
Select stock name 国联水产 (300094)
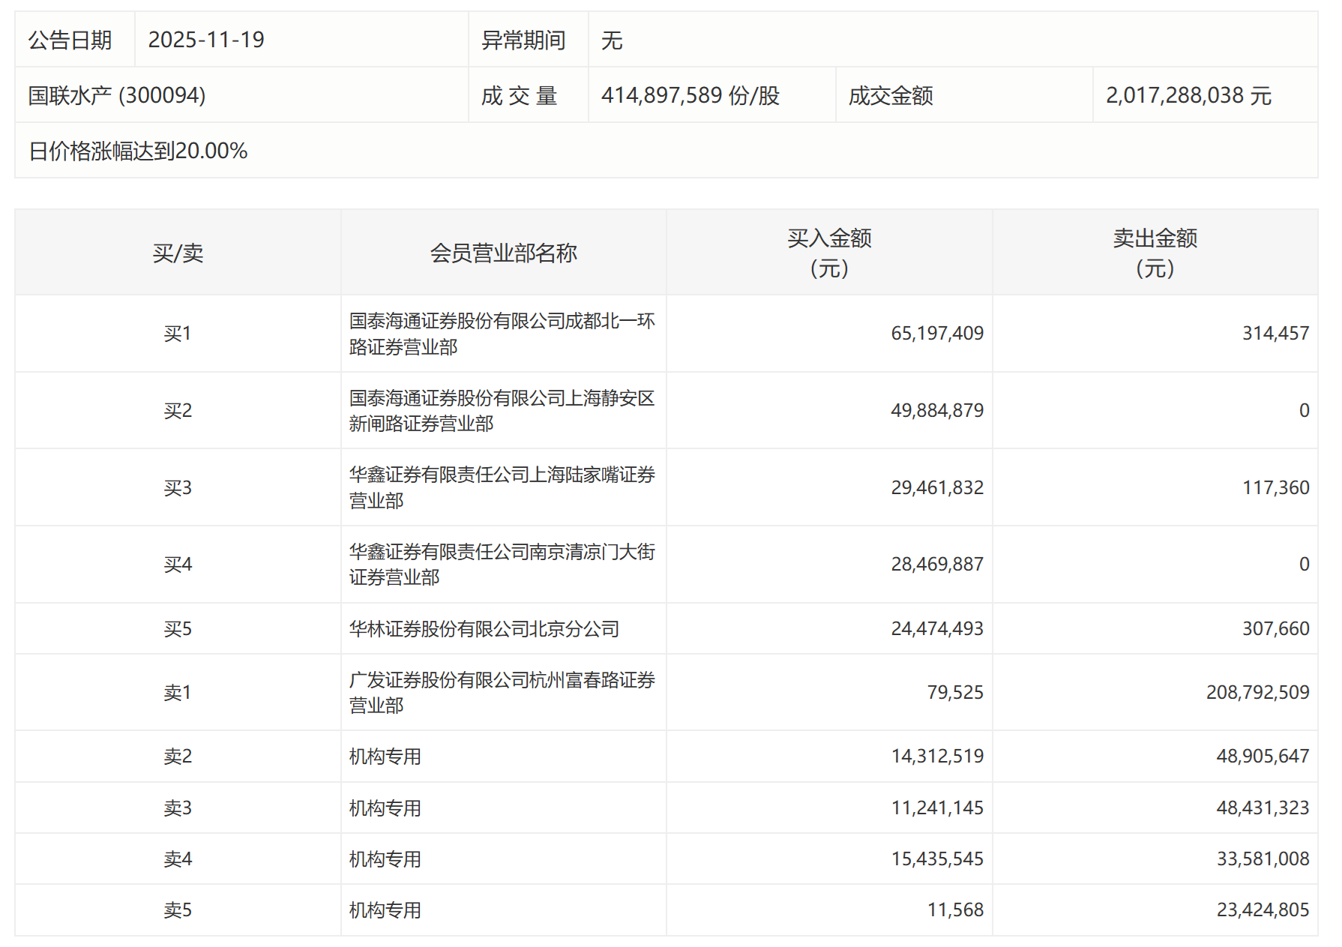pos(117,95)
